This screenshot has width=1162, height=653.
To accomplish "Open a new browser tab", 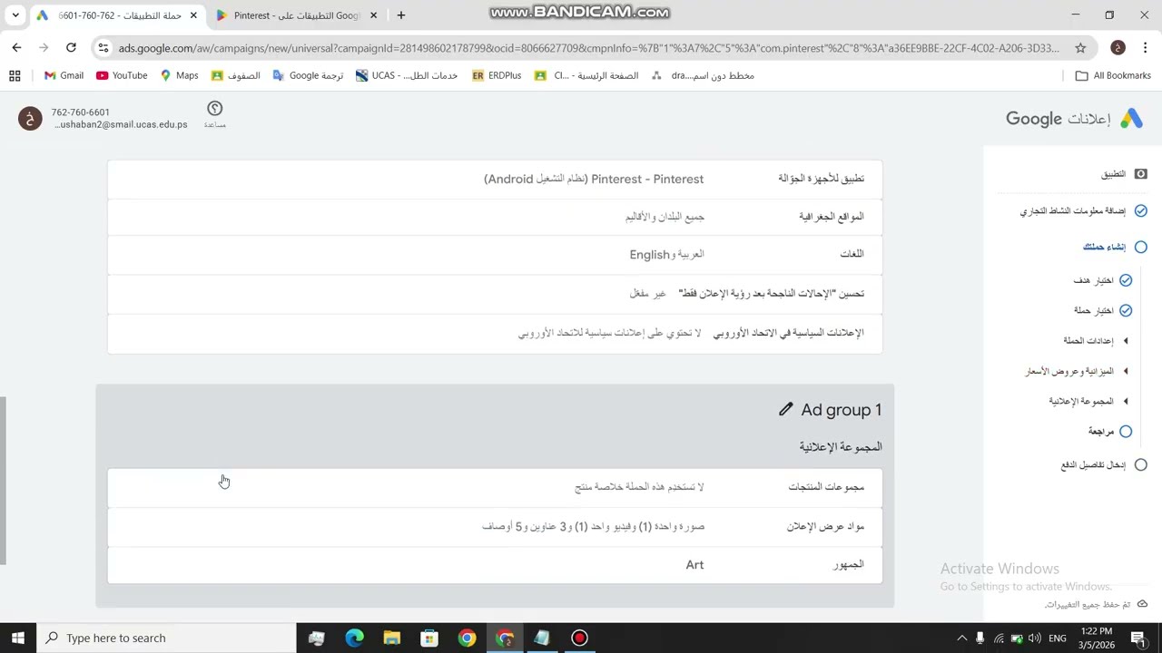I will [x=401, y=15].
